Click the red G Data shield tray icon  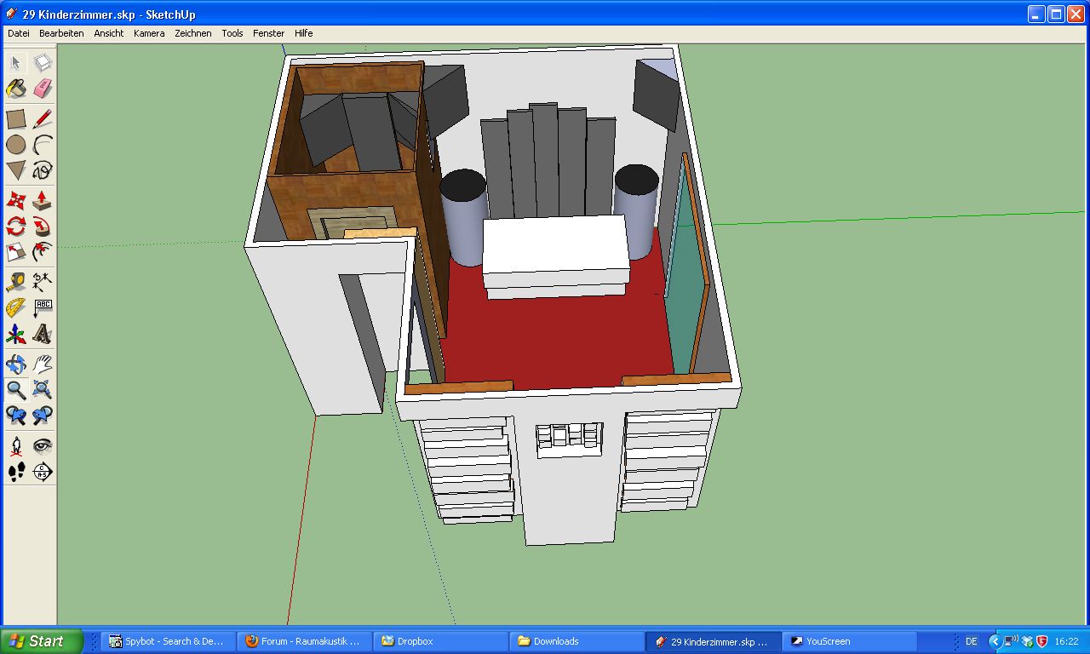click(1041, 641)
